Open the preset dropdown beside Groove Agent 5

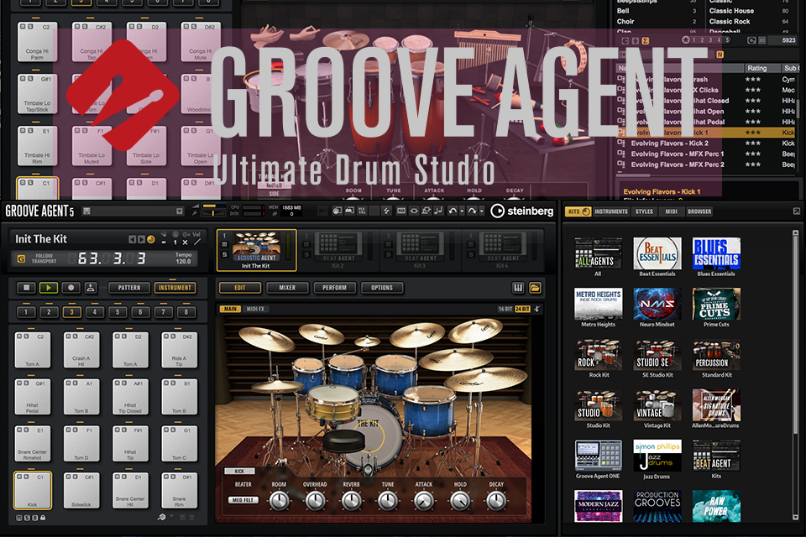(179, 211)
